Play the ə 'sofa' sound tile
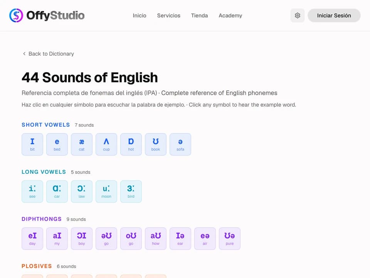The height and width of the screenshot is (278, 370). pyautogui.click(x=180, y=144)
